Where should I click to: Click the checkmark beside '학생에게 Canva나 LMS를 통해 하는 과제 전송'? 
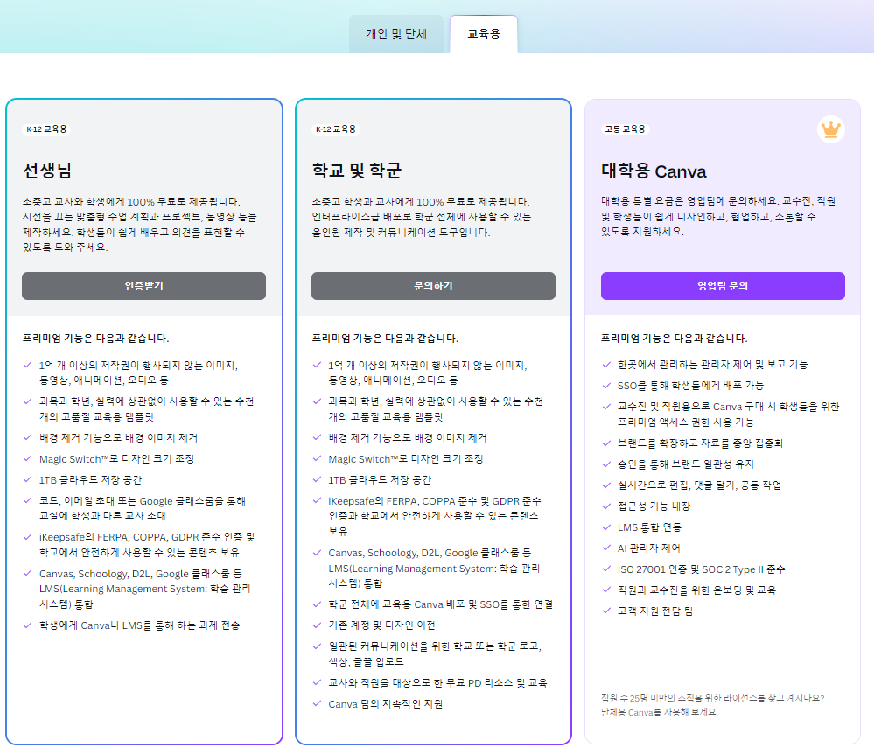point(27,625)
